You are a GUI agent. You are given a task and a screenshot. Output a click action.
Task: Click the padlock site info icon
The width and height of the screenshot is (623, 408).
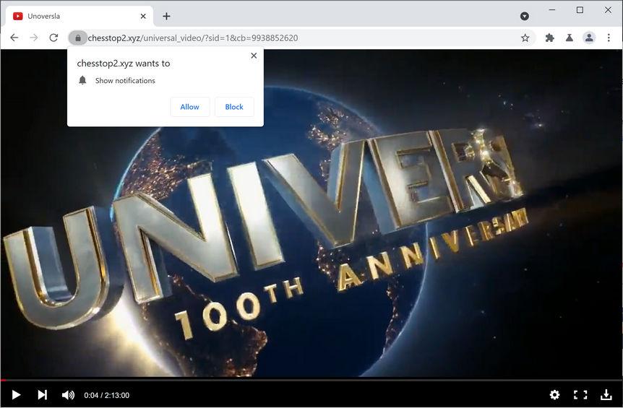coord(78,38)
